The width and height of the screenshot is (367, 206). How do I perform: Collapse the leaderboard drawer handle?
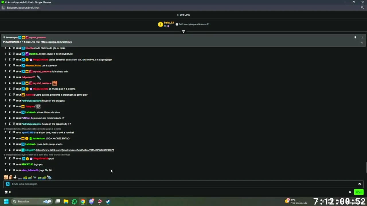183,31
